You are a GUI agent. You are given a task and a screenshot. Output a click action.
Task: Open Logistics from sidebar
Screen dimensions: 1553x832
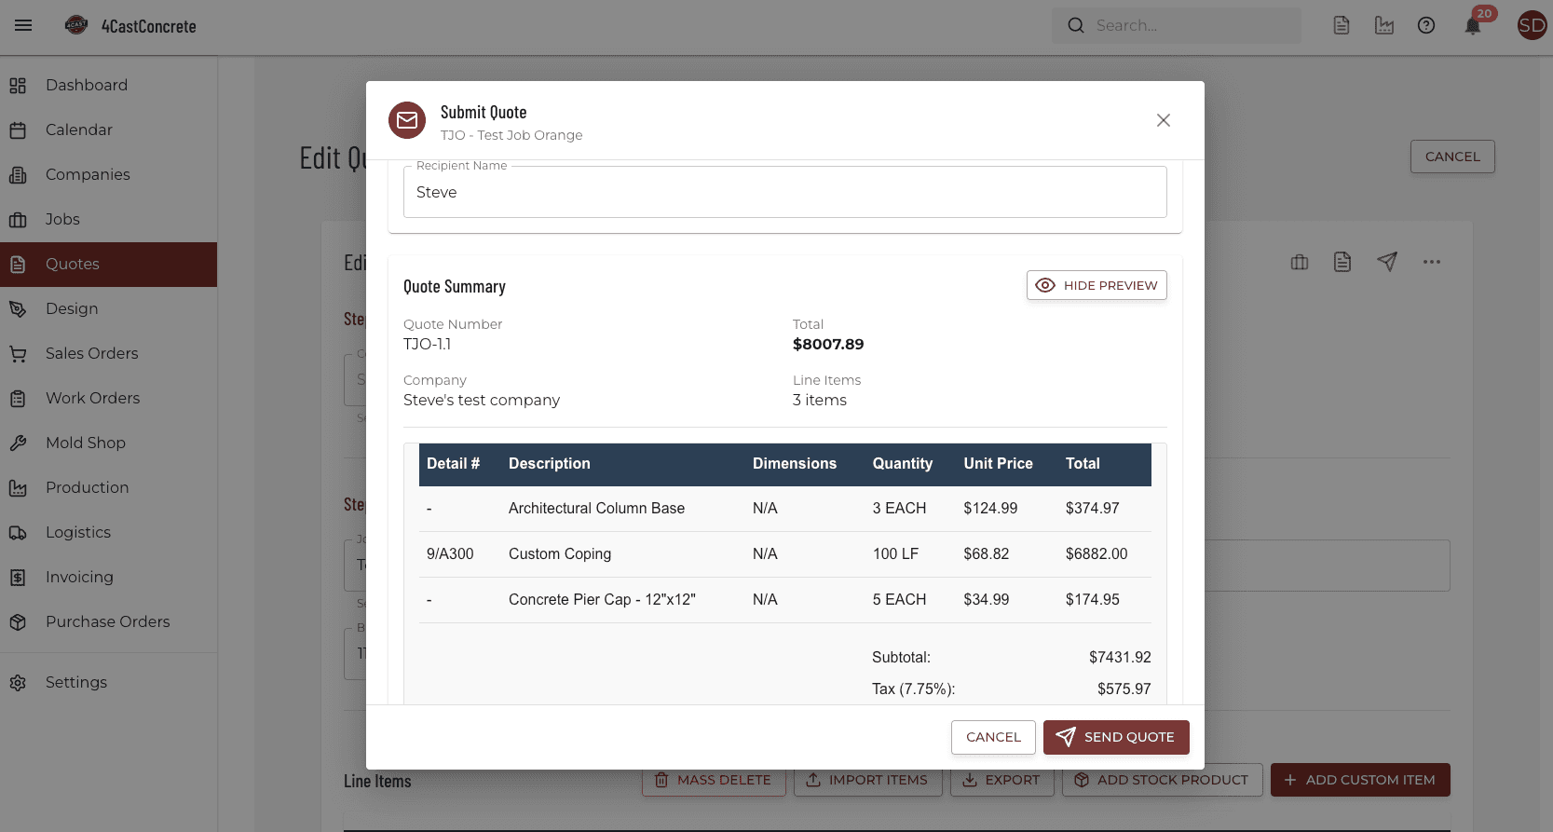pyautogui.click(x=108, y=533)
